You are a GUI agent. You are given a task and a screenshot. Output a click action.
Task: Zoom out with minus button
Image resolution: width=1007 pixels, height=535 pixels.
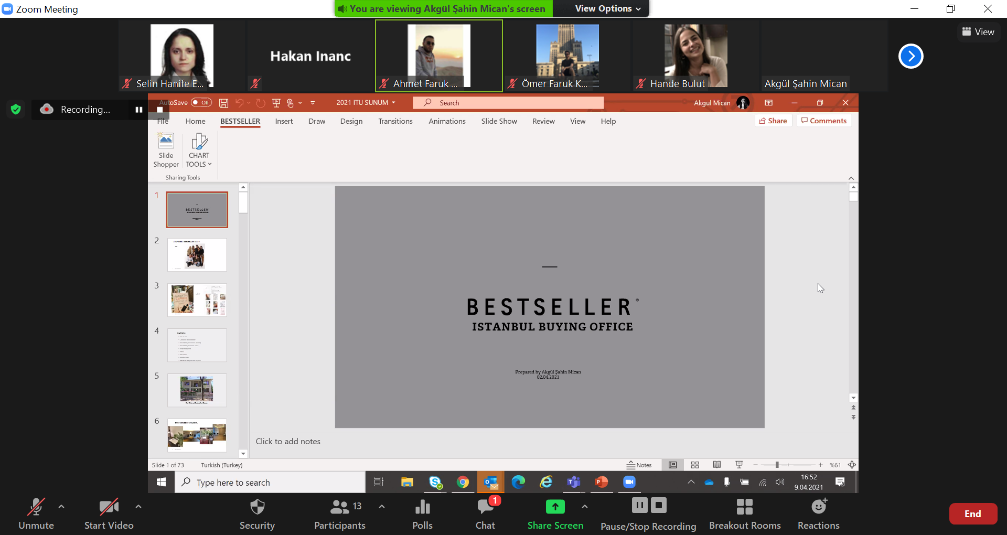[755, 465]
